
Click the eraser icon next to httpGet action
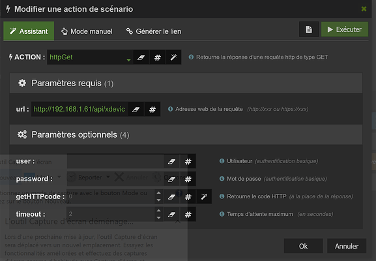(141, 57)
